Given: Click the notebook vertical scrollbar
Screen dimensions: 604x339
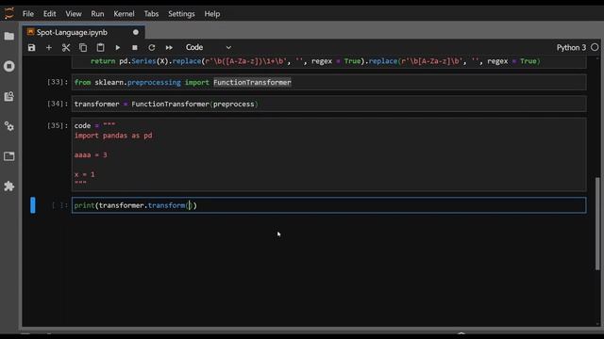Looking at the screenshot, I should [597, 224].
